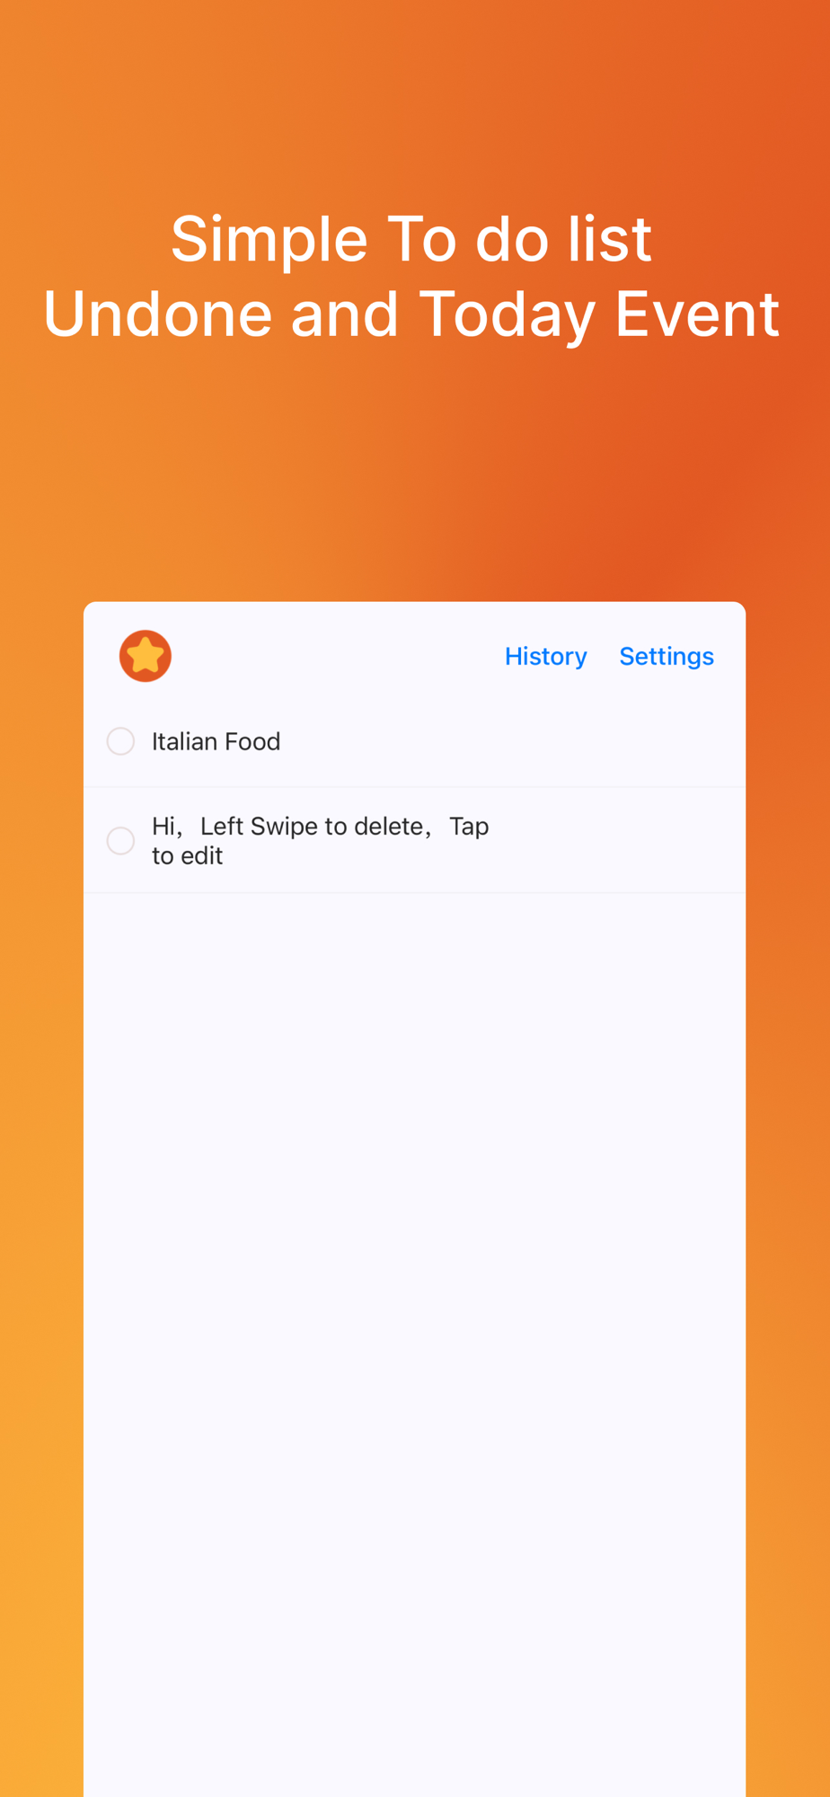830x1797 pixels.
Task: Click the star logo left of History
Action: pyautogui.click(x=146, y=656)
